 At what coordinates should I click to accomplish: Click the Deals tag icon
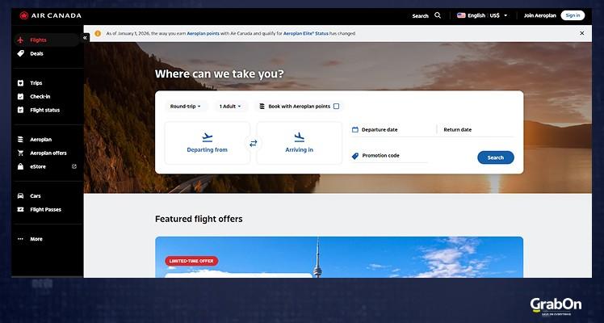20,53
